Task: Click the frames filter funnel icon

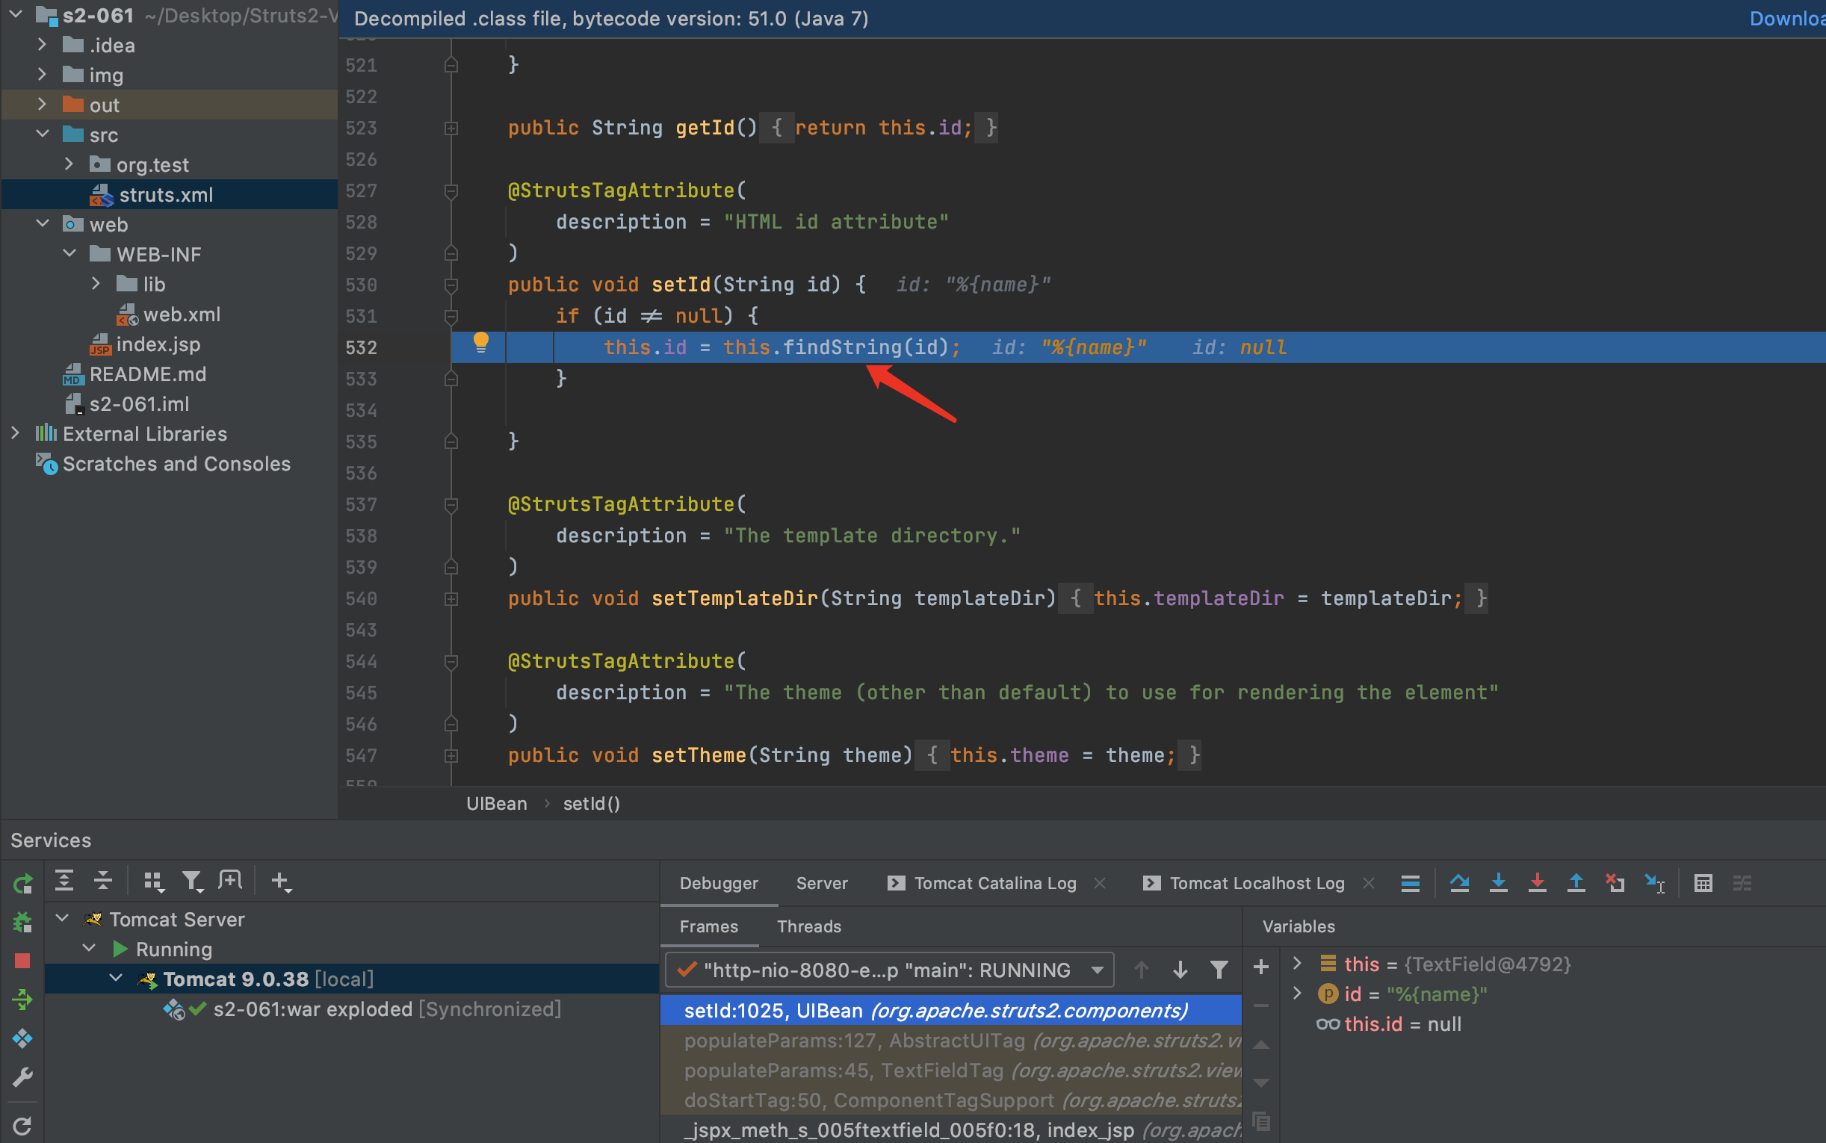Action: [1219, 970]
